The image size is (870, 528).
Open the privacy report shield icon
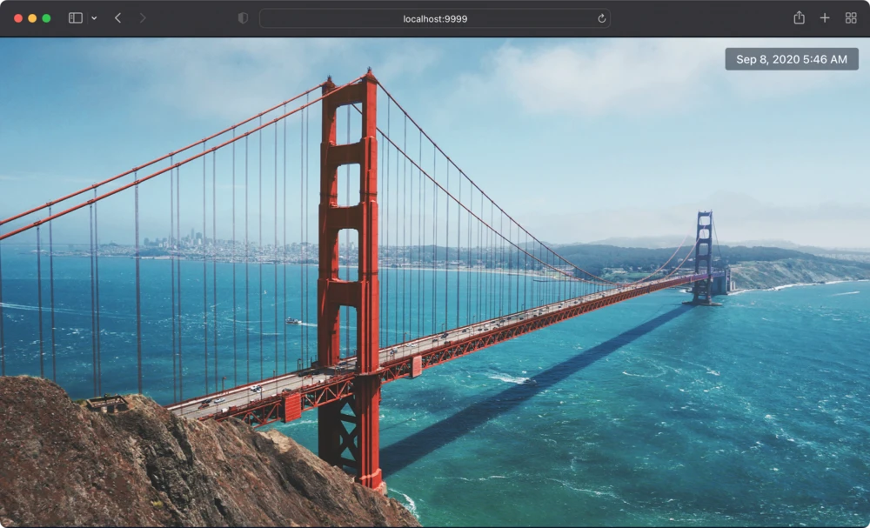[x=243, y=18]
